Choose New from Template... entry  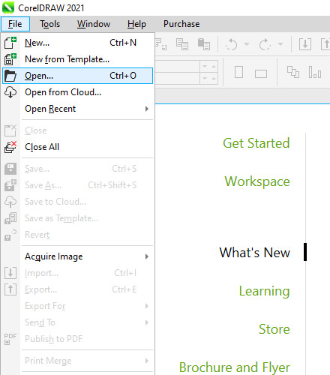coord(77,59)
